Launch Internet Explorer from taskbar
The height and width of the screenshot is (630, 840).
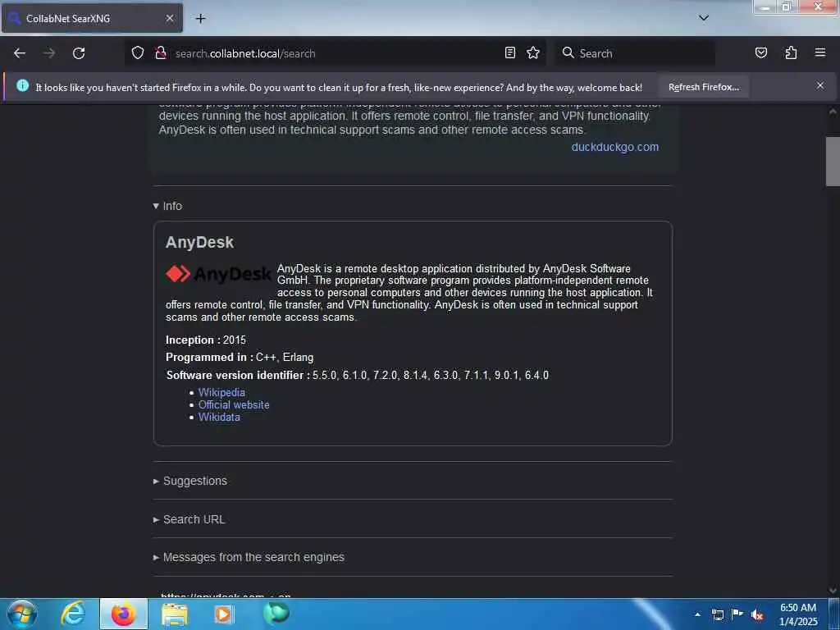[x=73, y=614]
